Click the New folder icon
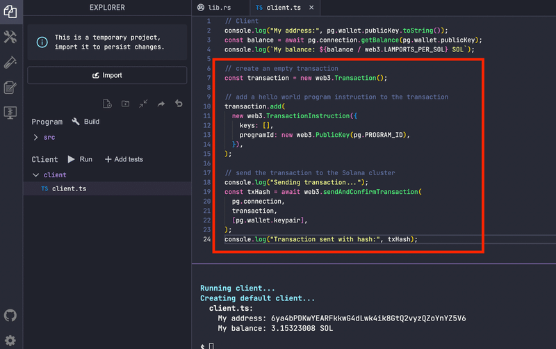Screen dimensions: 556x349 pos(125,104)
